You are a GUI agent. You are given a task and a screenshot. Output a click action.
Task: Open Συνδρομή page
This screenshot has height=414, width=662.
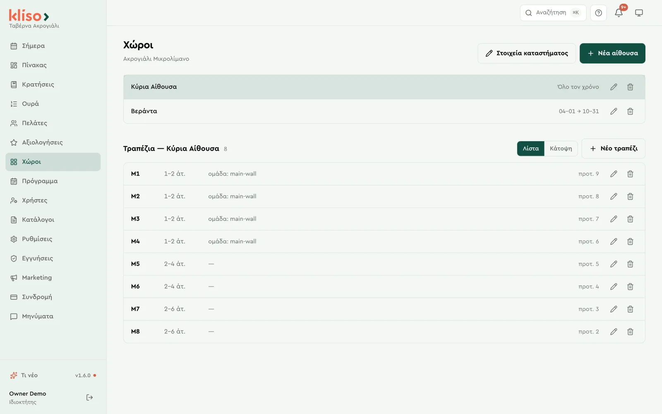coord(53,297)
